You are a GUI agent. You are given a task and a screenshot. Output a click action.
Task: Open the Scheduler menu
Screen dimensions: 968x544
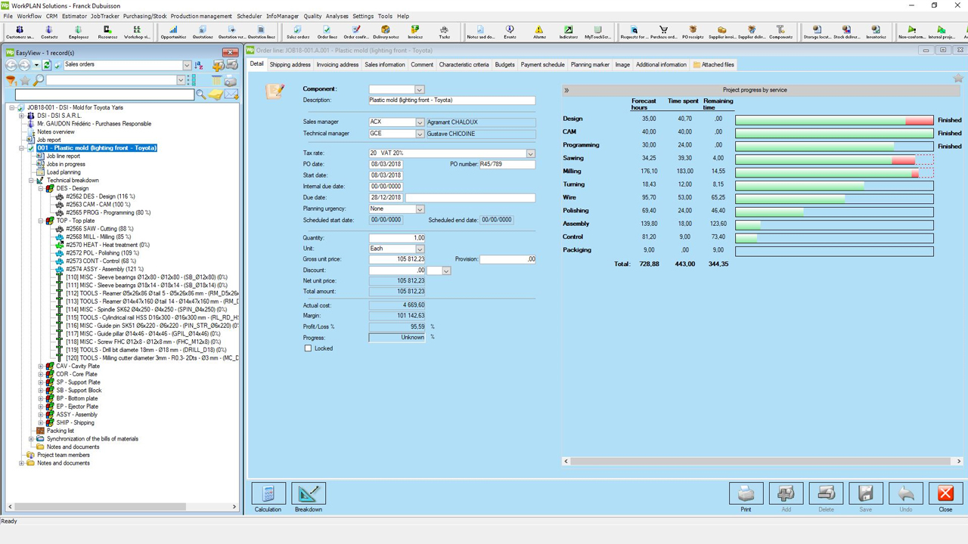[249, 16]
